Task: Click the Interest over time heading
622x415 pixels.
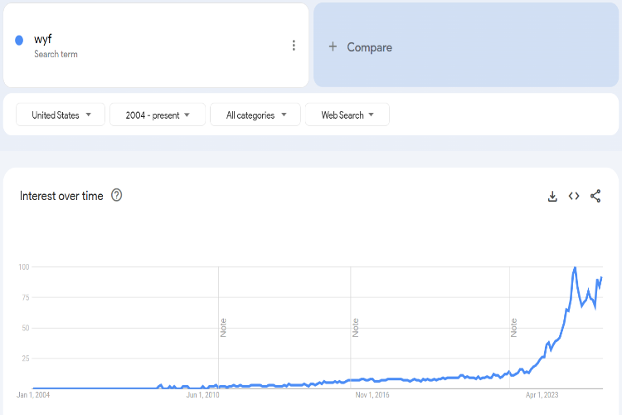Action: coord(61,196)
